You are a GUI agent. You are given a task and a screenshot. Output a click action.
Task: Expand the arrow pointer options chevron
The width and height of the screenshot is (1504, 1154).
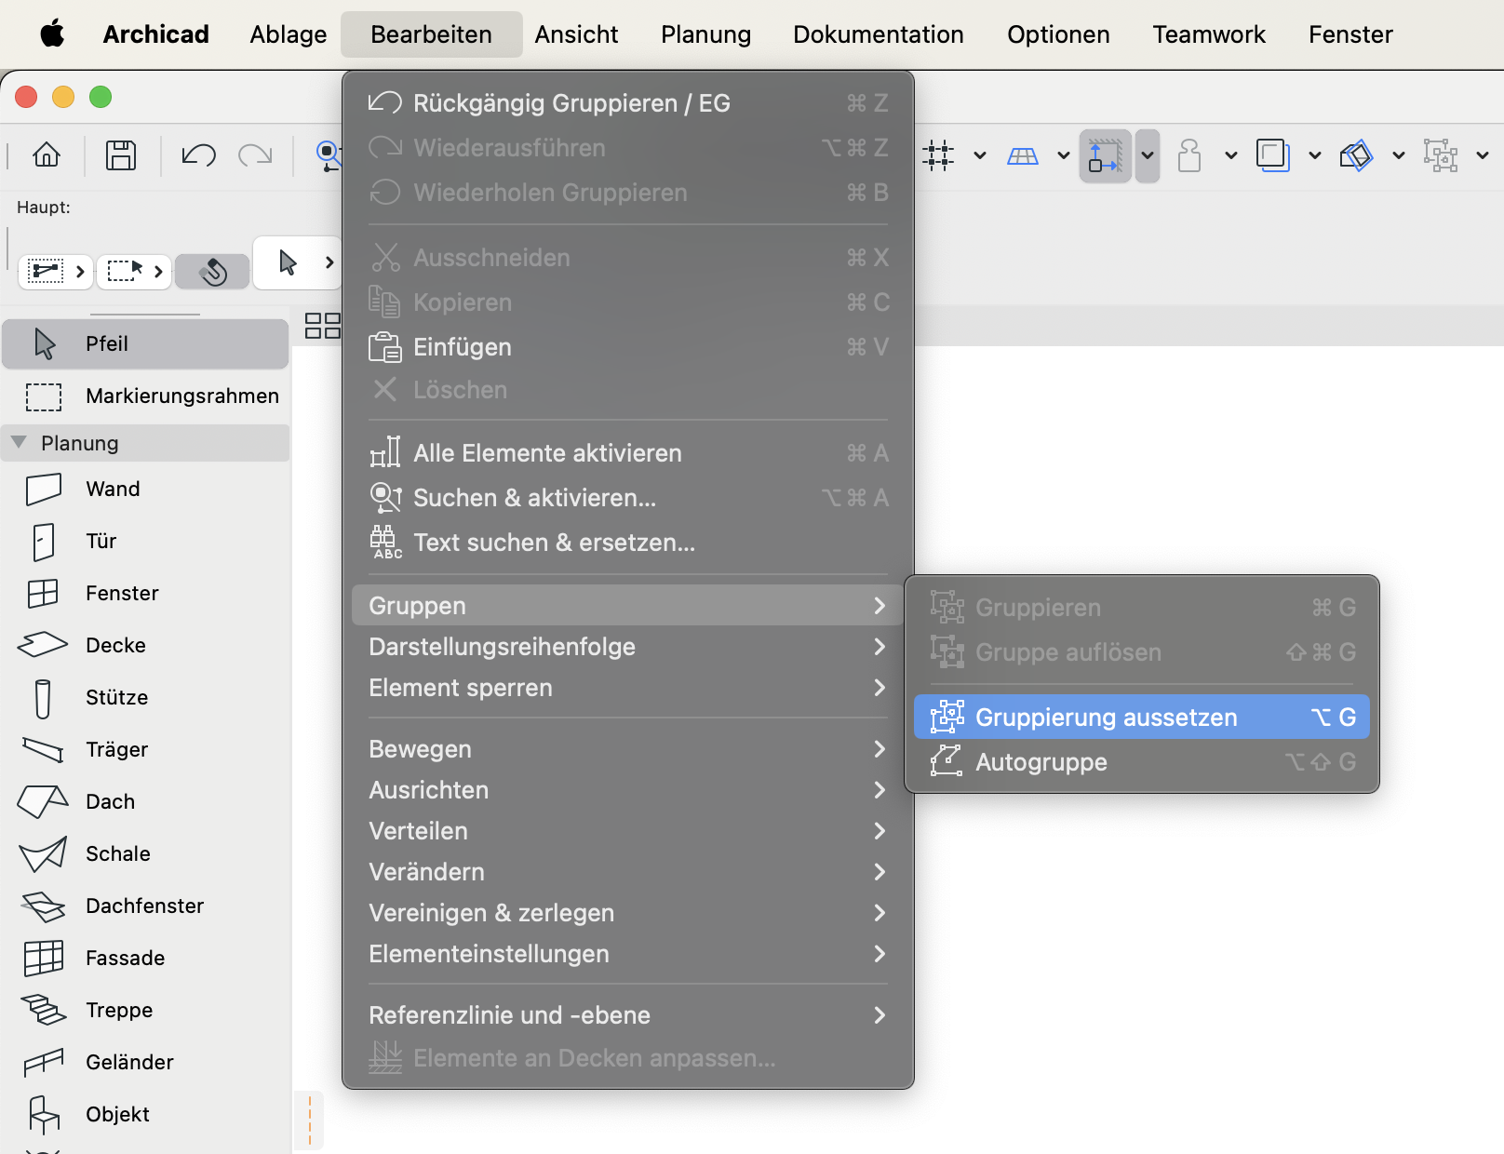pos(329,262)
